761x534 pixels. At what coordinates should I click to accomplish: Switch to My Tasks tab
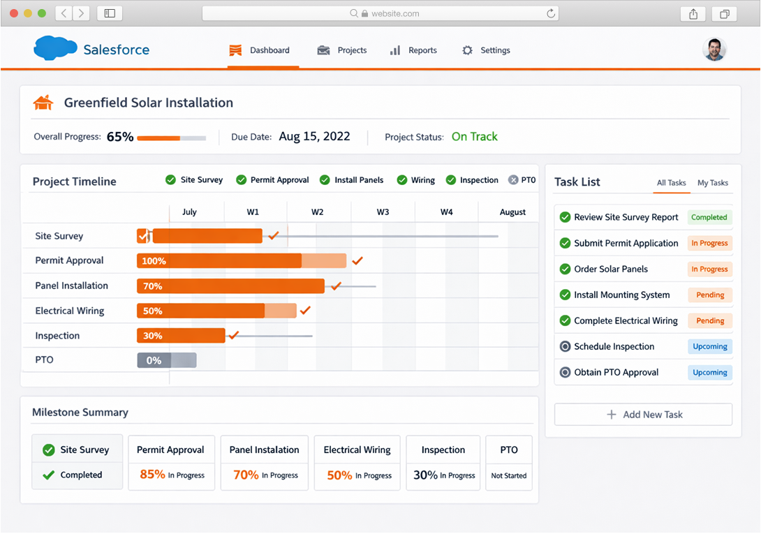712,183
